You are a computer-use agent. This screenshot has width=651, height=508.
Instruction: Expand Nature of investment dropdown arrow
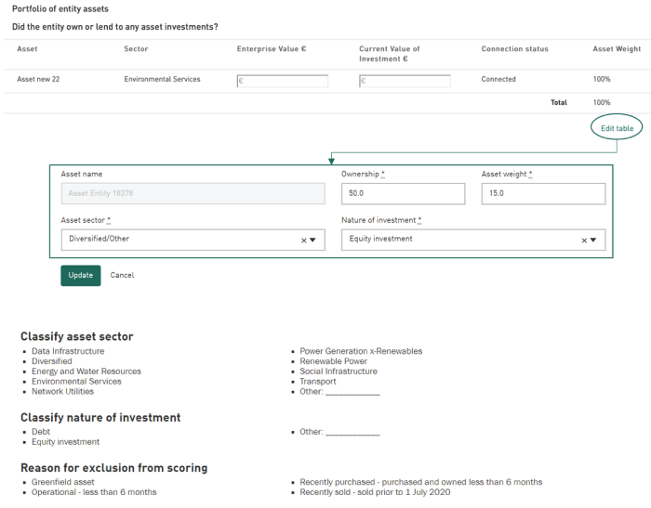point(594,240)
